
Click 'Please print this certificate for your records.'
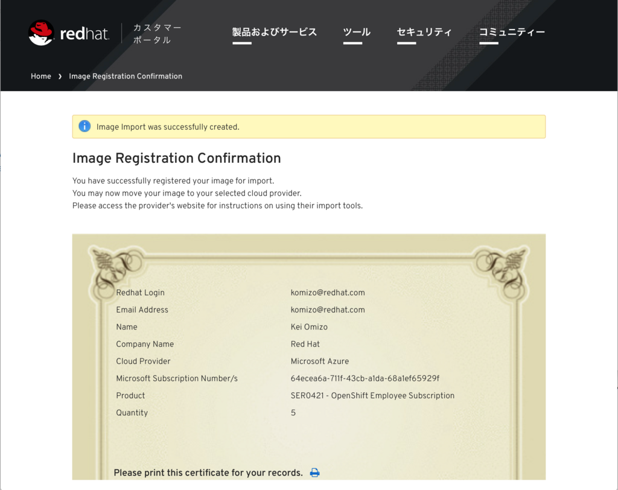coord(208,472)
